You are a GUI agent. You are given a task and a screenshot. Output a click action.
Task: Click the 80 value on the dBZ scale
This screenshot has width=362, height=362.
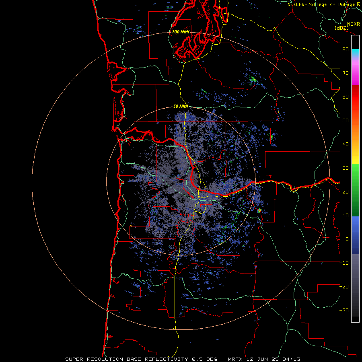[346, 49]
